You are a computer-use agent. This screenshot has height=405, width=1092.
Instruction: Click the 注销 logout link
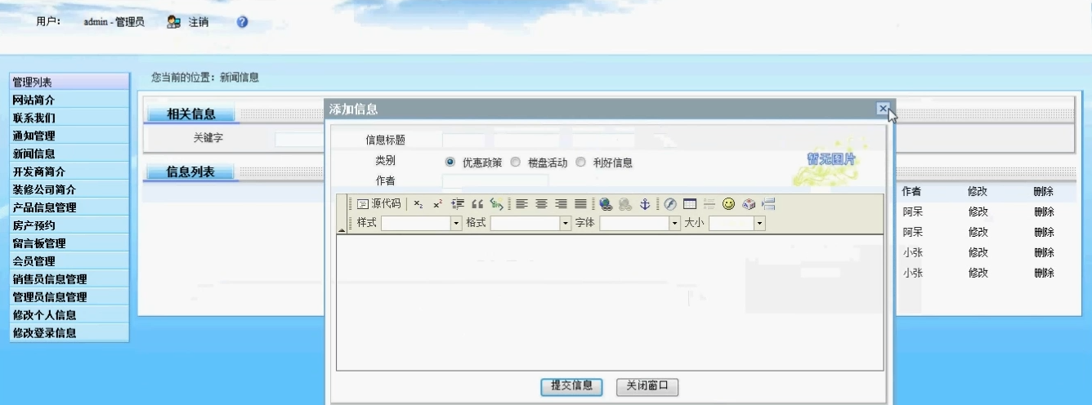(199, 22)
